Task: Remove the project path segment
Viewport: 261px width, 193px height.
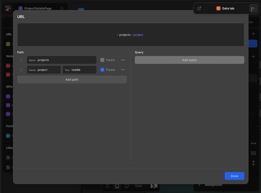Action: point(123,70)
